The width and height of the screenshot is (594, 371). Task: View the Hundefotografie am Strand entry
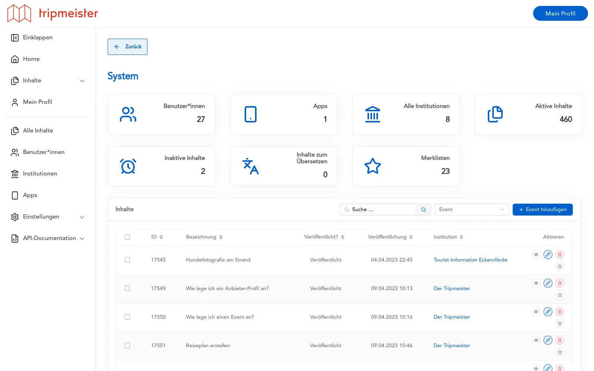coord(536,255)
